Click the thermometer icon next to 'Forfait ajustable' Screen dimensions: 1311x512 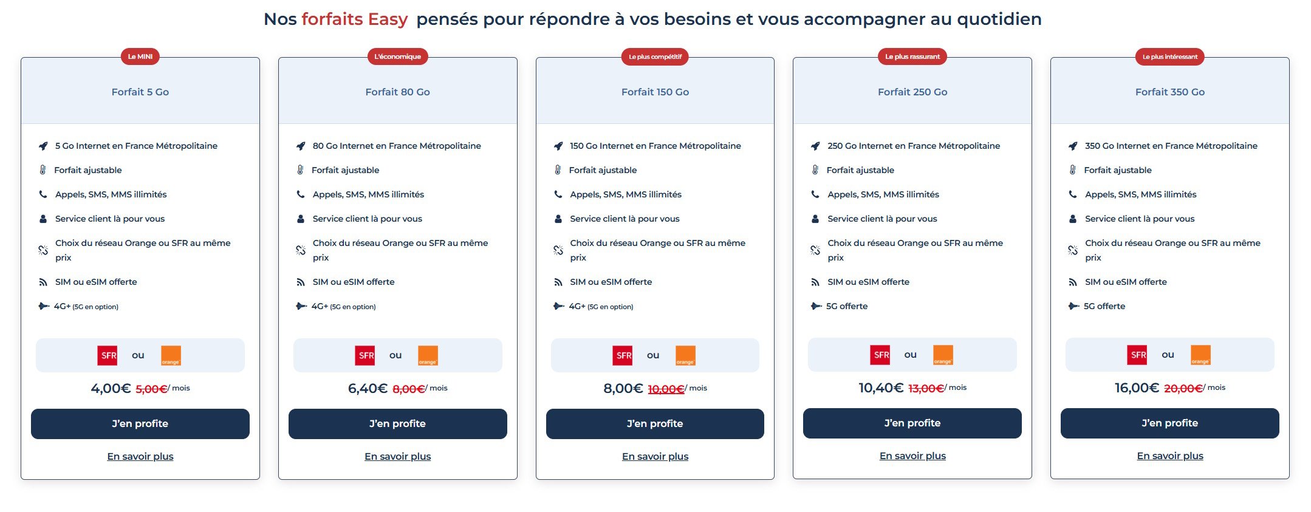[x=43, y=169]
